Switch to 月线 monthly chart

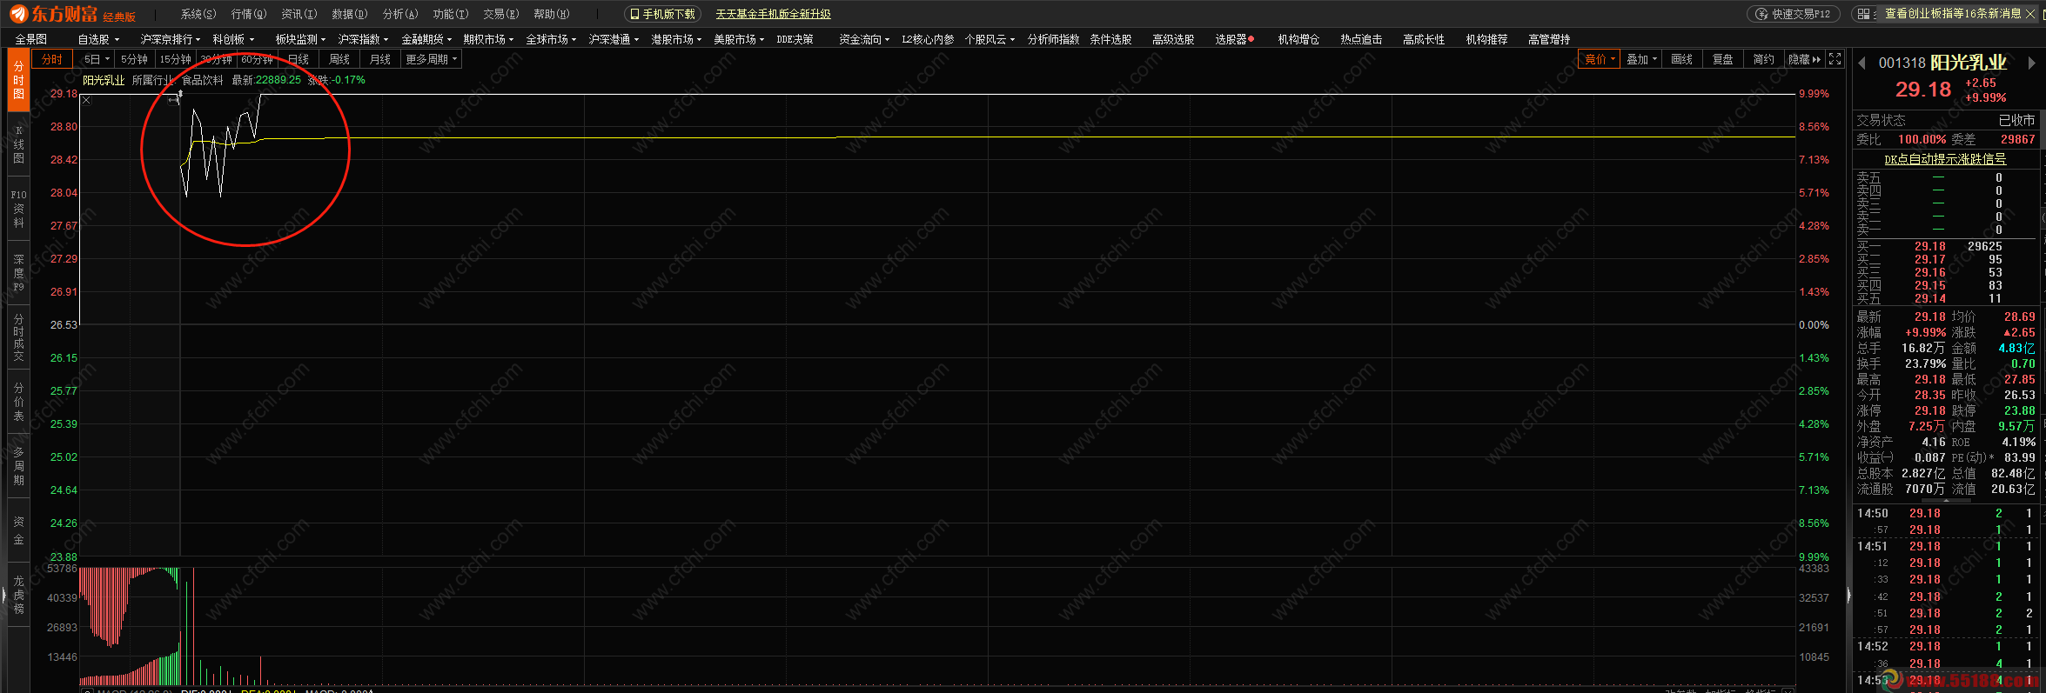pyautogui.click(x=380, y=59)
